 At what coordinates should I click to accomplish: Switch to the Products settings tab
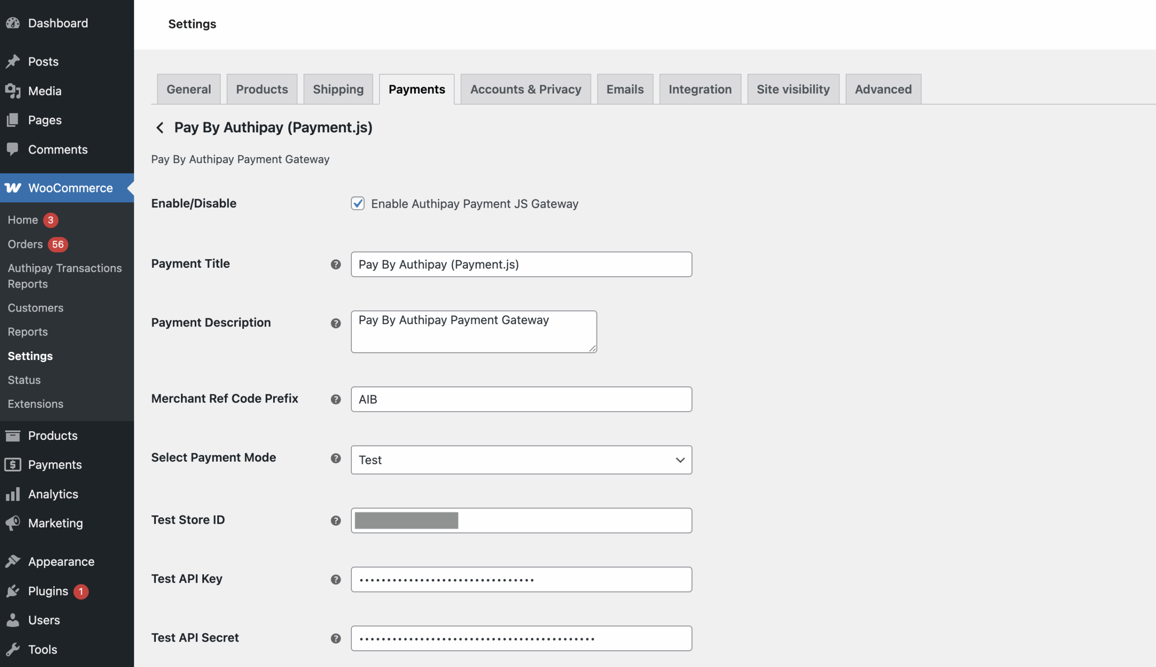click(x=262, y=89)
